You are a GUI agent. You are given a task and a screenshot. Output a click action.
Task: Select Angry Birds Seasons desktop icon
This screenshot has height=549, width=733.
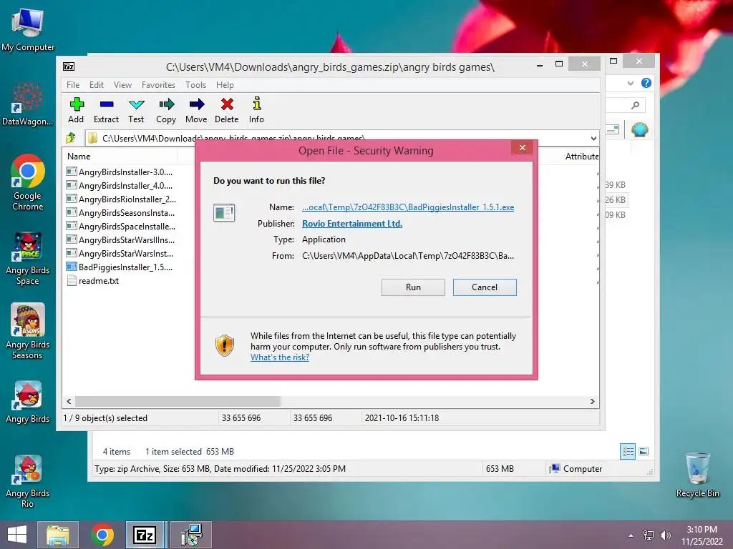pos(28,331)
